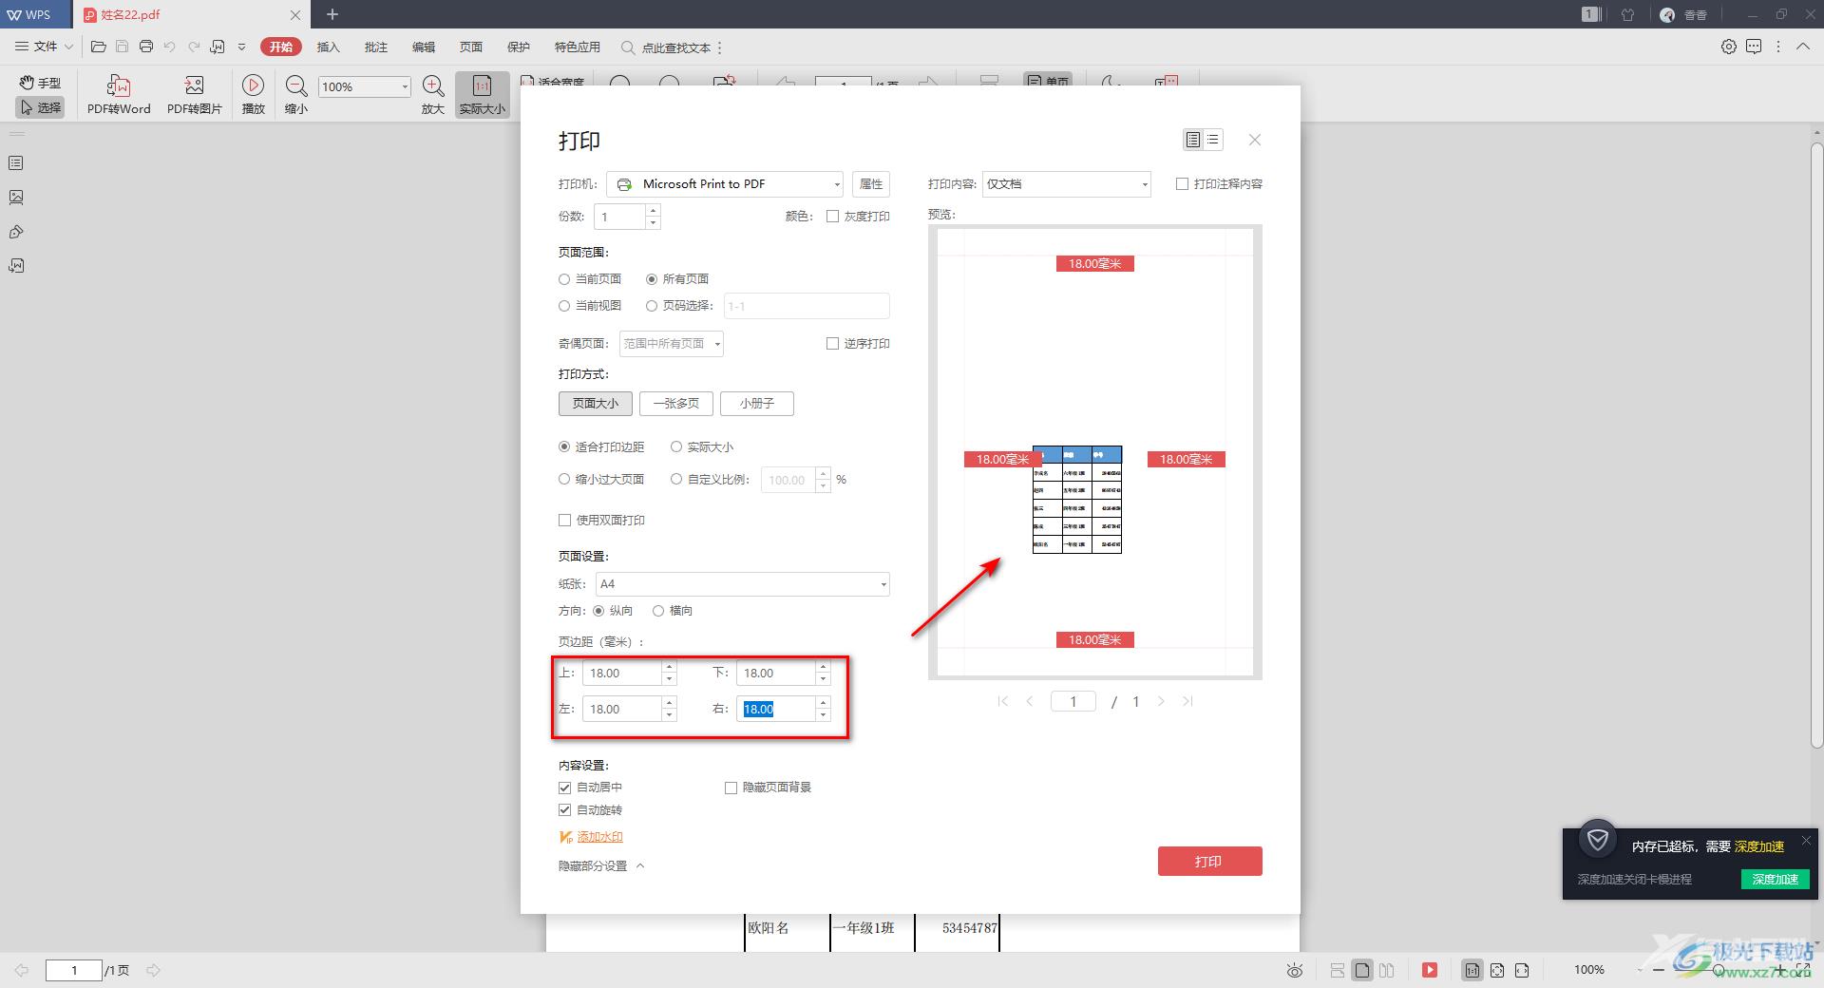Dismiss the memory warning popup
The image size is (1824, 988).
[x=1806, y=840]
